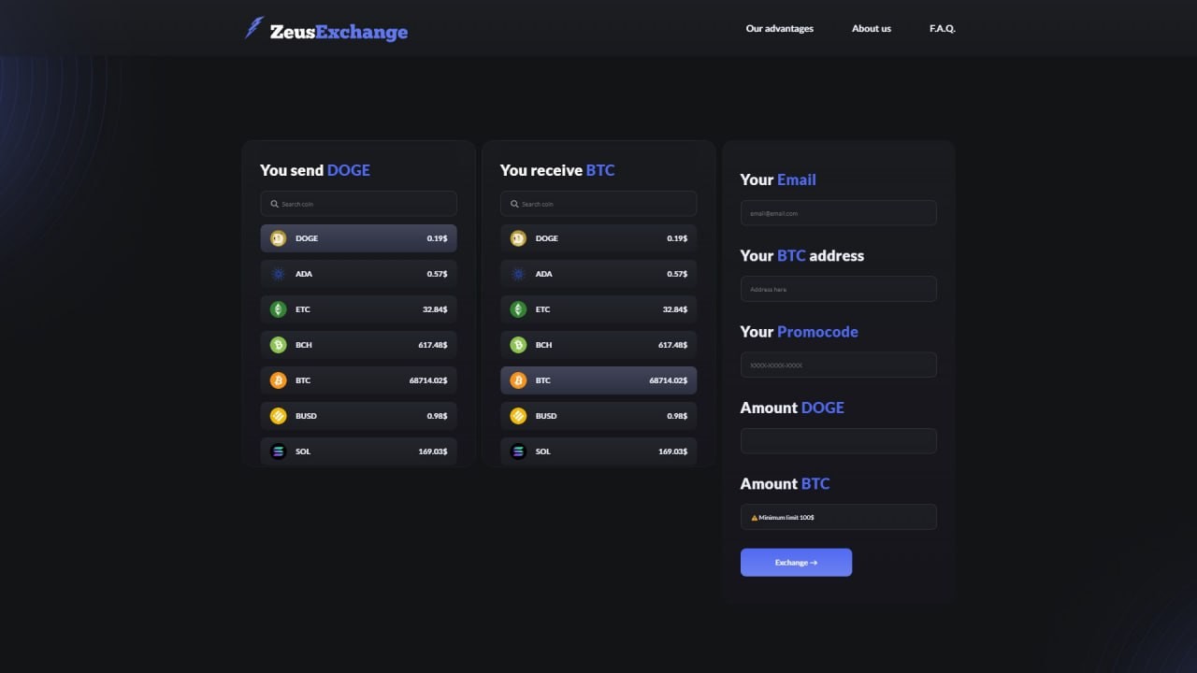This screenshot has width=1197, height=673.
Task: Focus the Search coin field under You receive
Action: click(598, 204)
